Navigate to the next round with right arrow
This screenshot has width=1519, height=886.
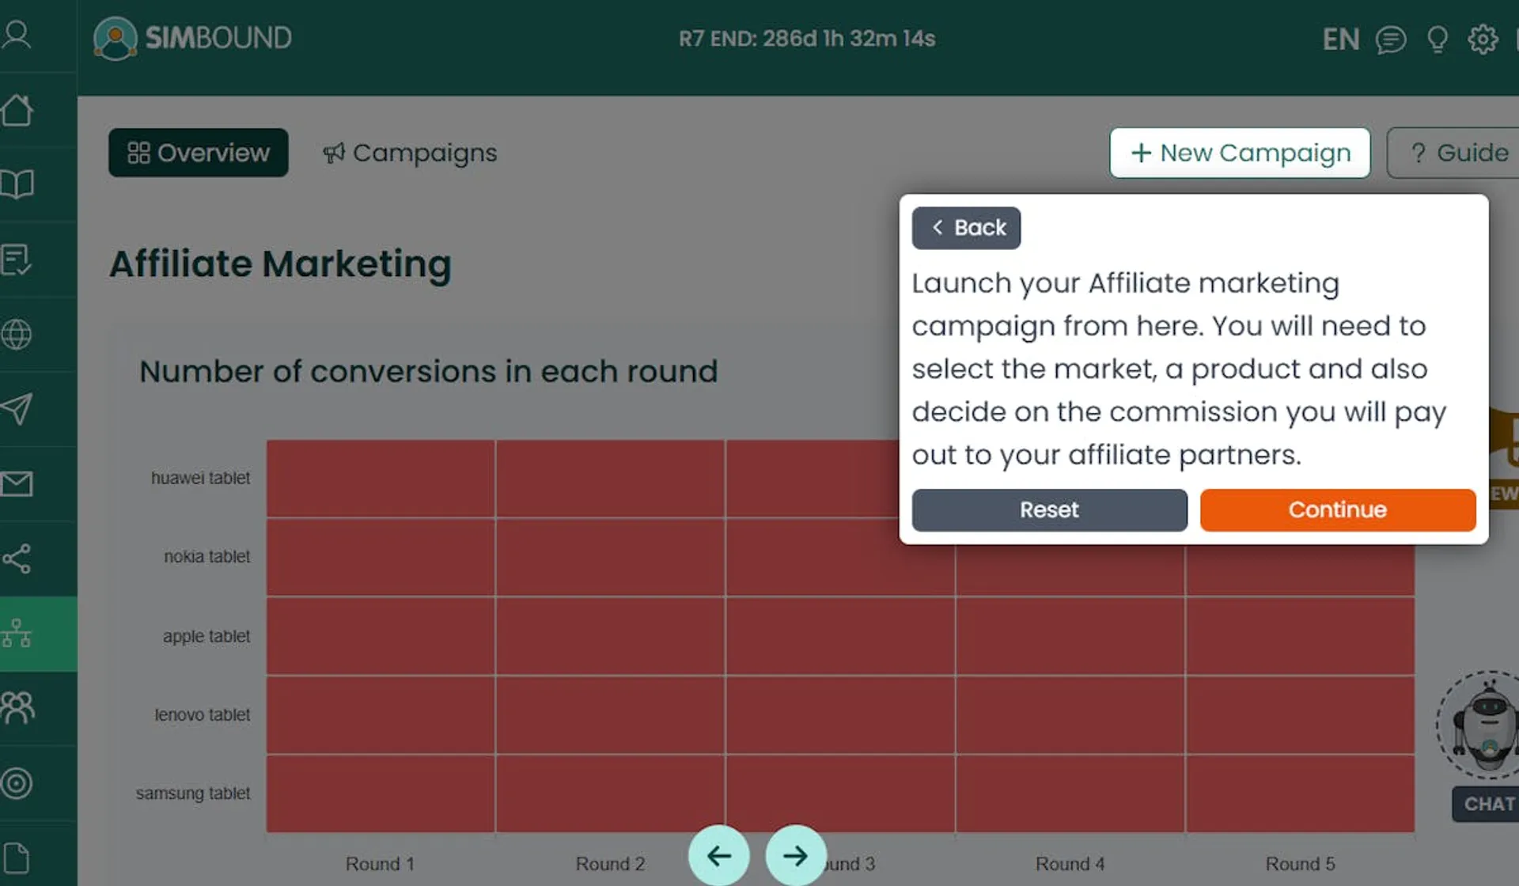tap(795, 855)
